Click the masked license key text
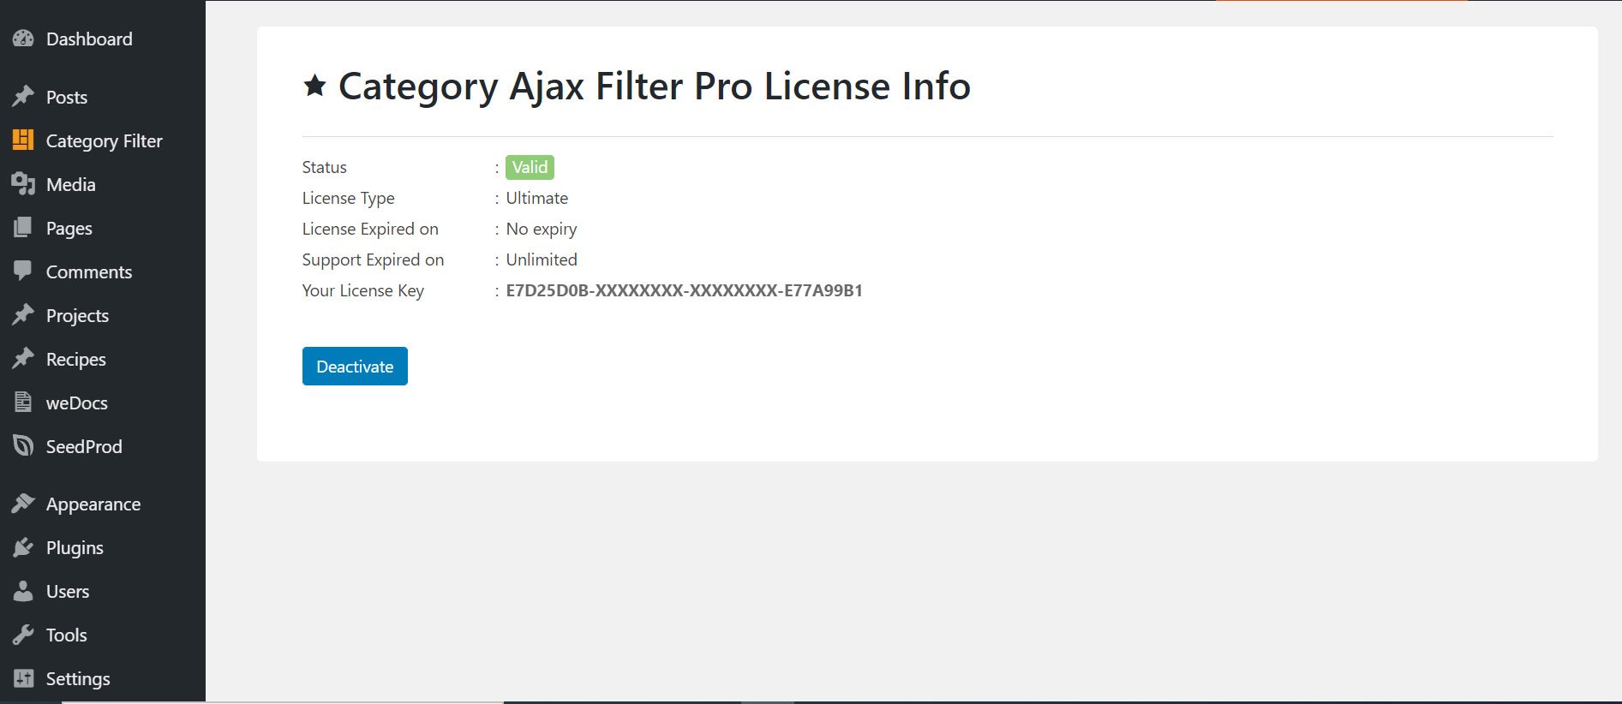The image size is (1622, 704). [684, 290]
